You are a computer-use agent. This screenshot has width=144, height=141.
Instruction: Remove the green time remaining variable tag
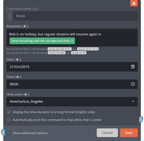point(72,41)
